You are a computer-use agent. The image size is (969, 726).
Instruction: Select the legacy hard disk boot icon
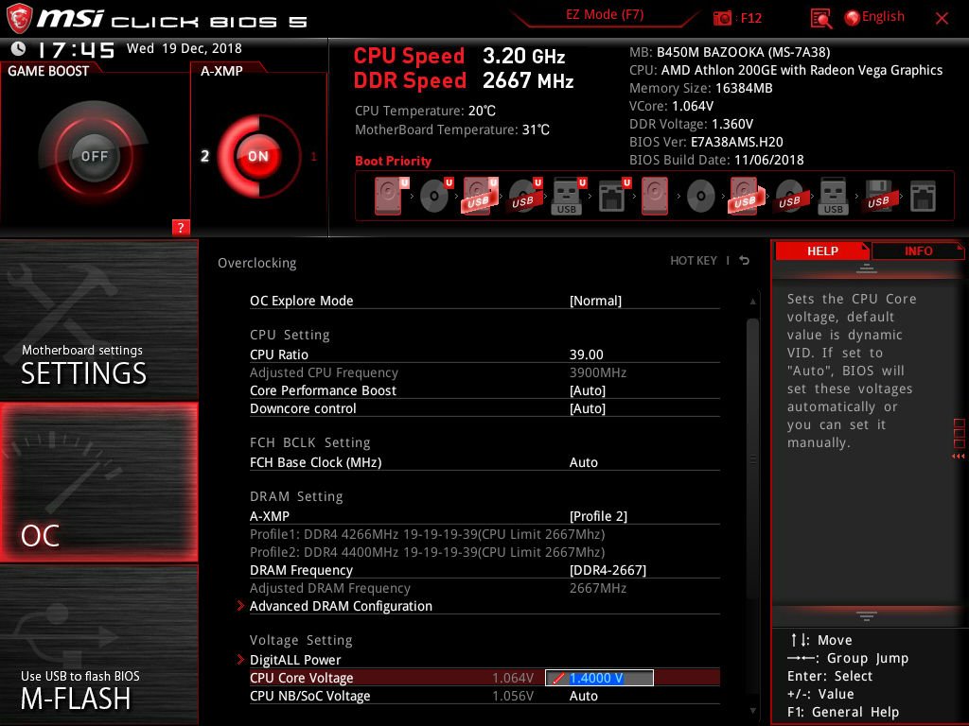click(655, 196)
